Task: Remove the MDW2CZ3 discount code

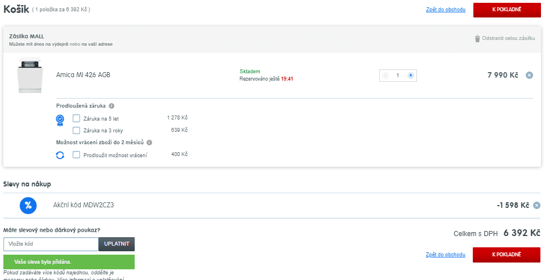Action: (536, 205)
